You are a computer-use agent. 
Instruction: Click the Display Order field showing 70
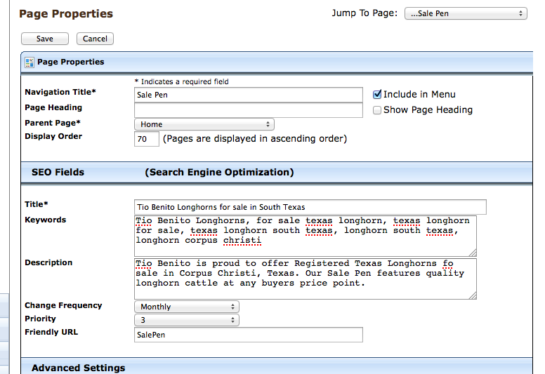click(147, 139)
